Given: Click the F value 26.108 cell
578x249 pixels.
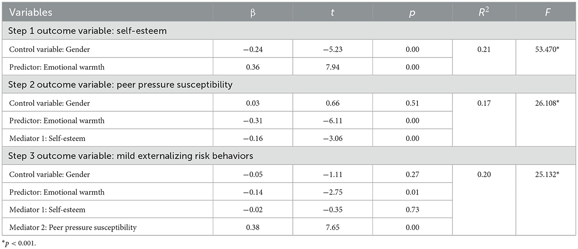Looking at the screenshot, I should 546,103.
